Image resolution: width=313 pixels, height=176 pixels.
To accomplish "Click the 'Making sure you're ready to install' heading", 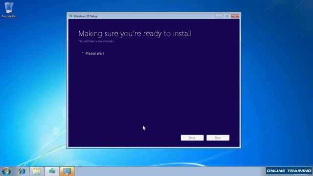I will 135,34.
